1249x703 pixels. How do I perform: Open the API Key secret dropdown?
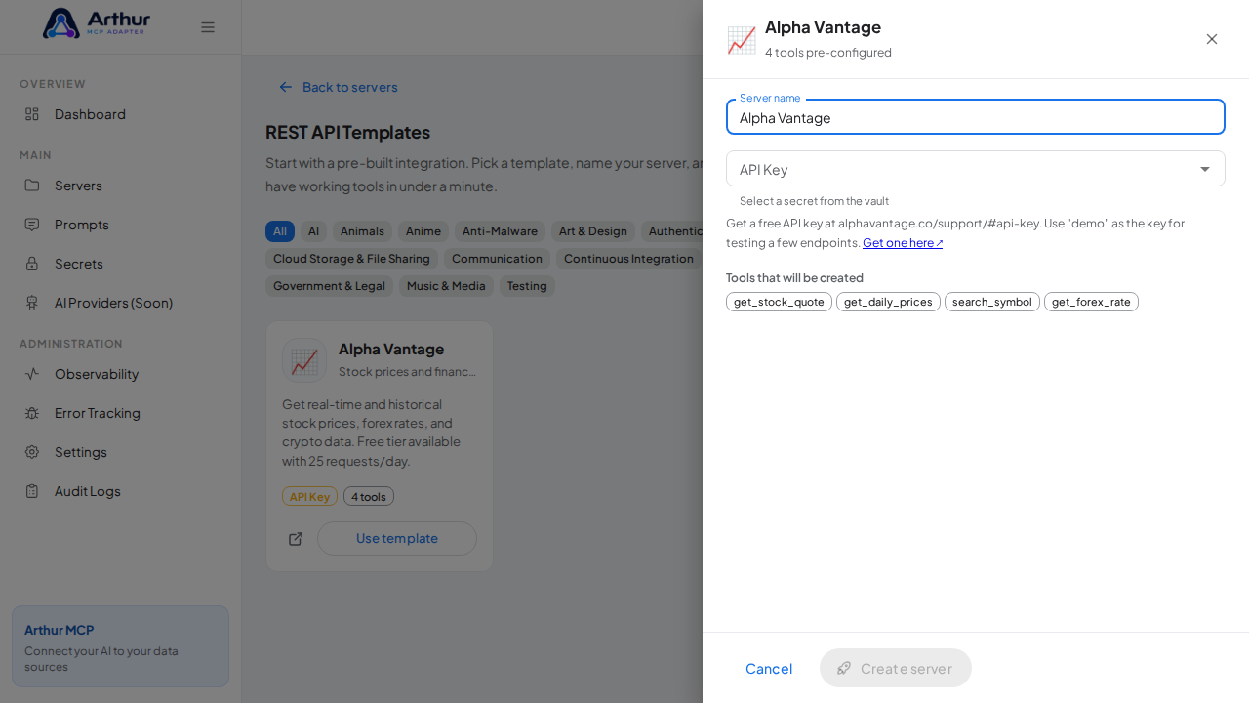coord(976,169)
